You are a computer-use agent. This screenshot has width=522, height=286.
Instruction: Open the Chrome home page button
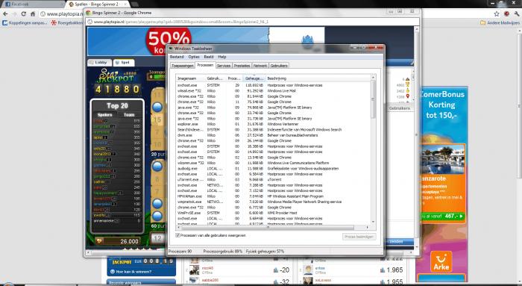tap(33, 14)
